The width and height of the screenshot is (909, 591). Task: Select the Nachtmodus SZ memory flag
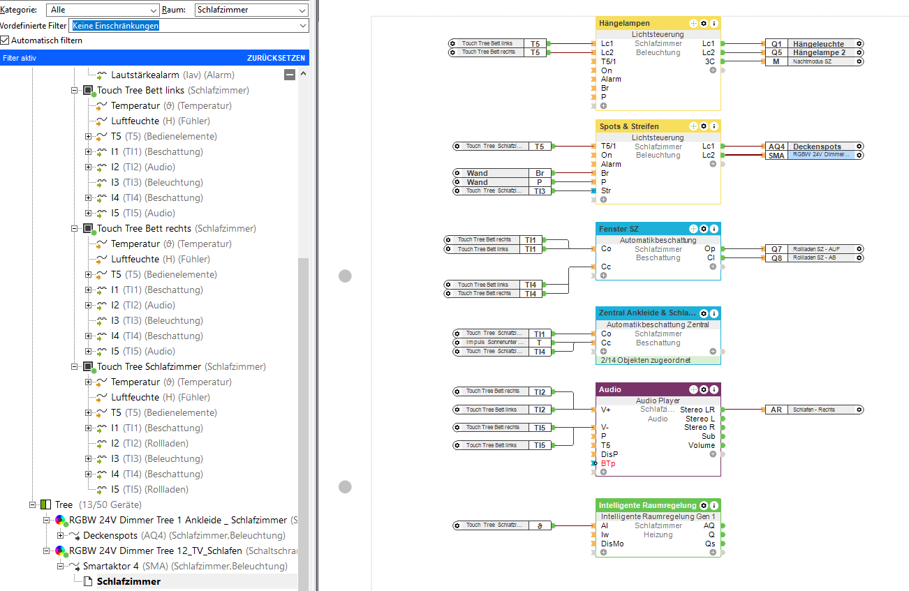[814, 61]
